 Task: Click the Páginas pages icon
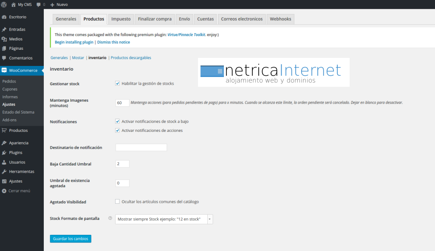(4, 48)
